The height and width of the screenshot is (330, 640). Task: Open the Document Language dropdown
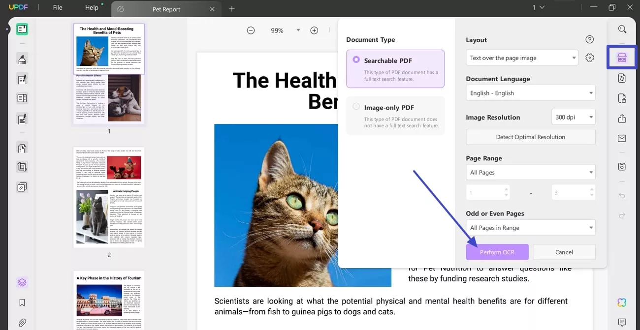coord(531,93)
